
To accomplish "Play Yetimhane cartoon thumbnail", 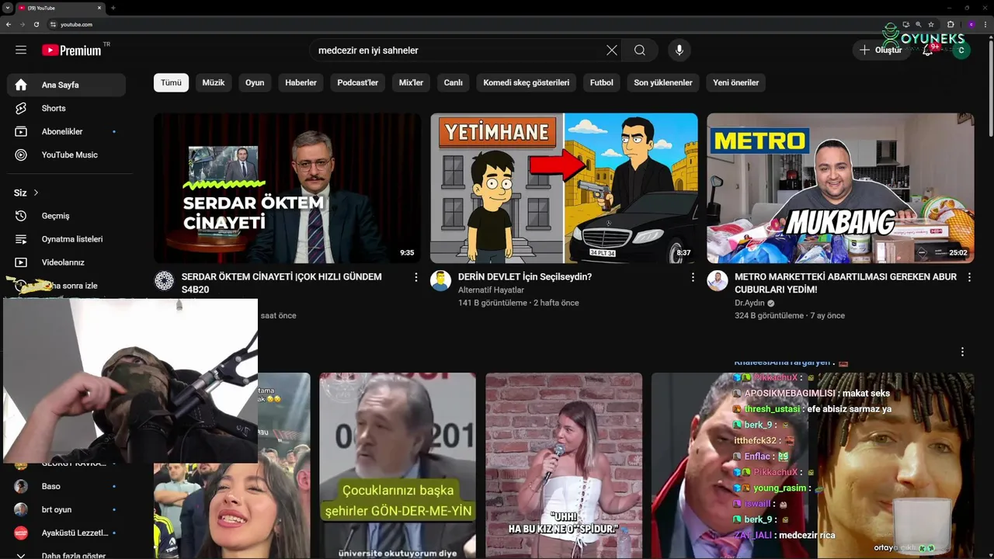I will (x=564, y=188).
